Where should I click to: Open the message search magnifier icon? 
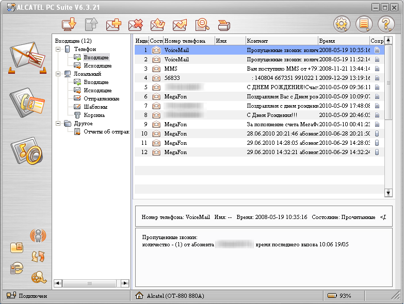pos(202,25)
